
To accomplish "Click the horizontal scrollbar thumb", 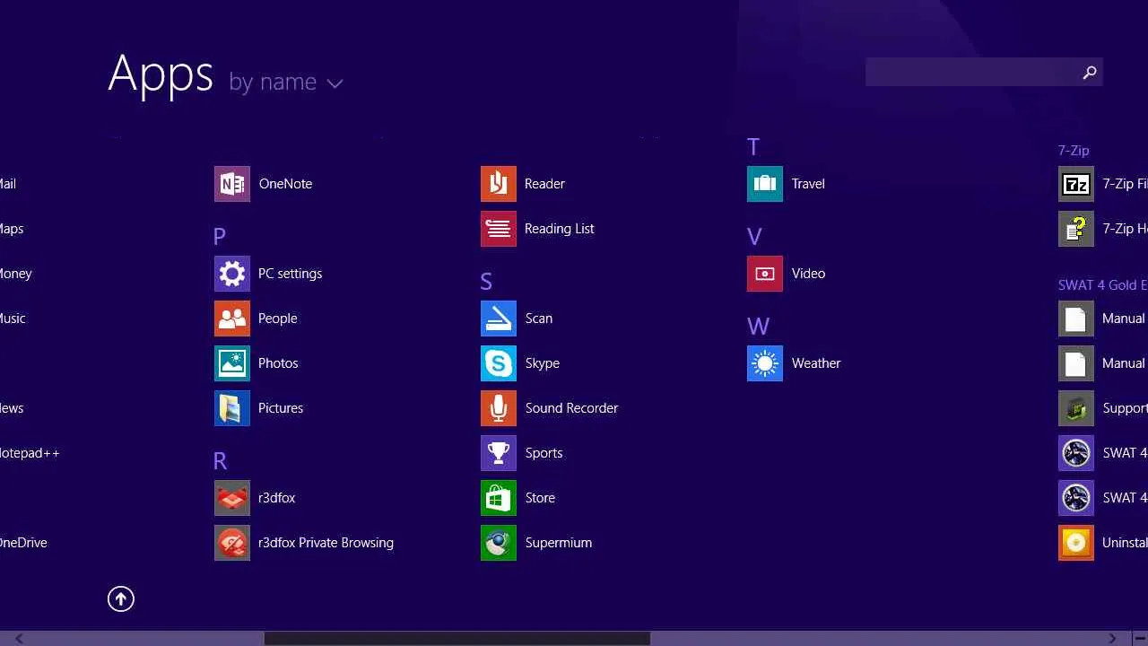I will (457, 639).
